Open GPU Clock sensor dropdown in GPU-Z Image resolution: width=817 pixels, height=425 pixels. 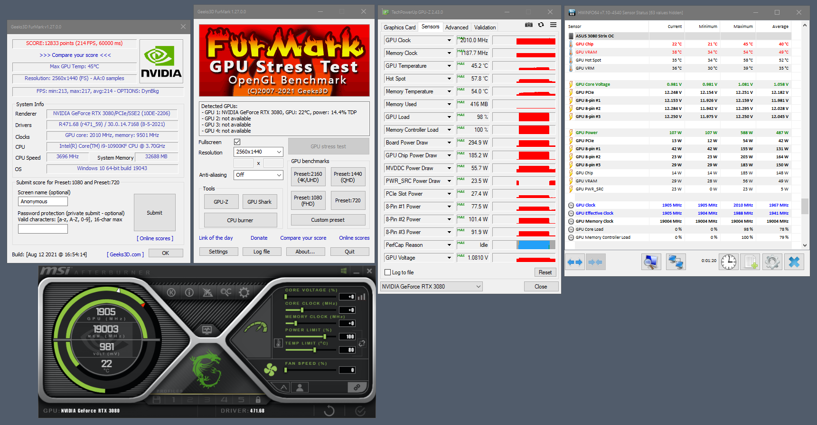pyautogui.click(x=418, y=40)
